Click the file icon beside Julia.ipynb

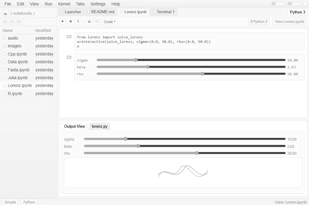pos(4,78)
